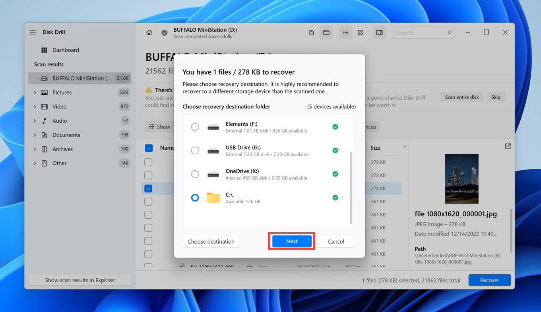Open the Dashboard item
The image size is (541, 312).
point(66,50)
